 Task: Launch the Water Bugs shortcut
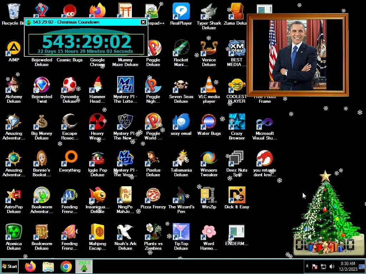[209, 125]
